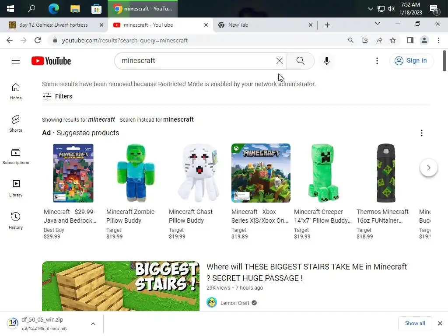Open Thermos Minecraft FUNtainer product image
This screenshot has height=336, width=448.
tap(386, 173)
